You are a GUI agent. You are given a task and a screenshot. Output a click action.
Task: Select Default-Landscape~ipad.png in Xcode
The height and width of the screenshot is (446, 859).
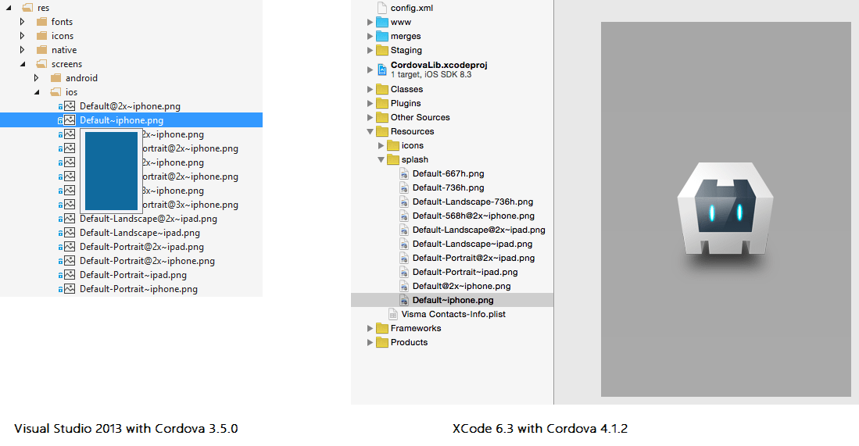click(472, 244)
